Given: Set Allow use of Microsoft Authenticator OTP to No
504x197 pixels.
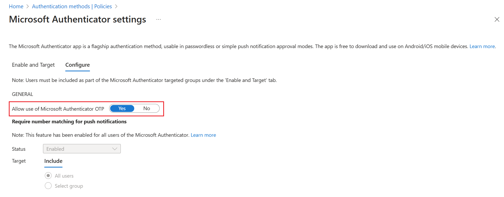Looking at the screenshot, I should pos(147,108).
